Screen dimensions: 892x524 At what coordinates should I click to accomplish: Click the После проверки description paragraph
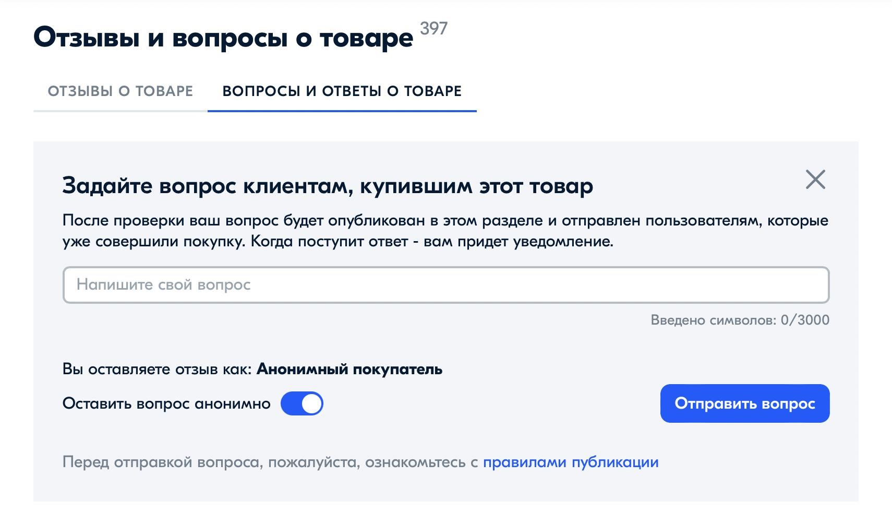445,231
